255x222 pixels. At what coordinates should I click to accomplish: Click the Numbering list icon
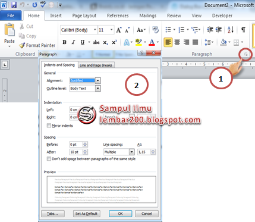[181, 30]
